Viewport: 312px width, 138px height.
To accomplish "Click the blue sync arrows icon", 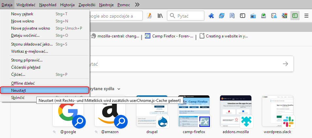I will tap(222, 16).
